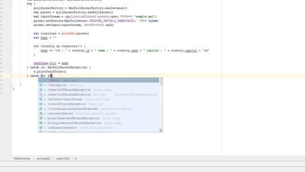
Task: Click interface icon beside IntBinaryOperator
Action: tap(41, 128)
